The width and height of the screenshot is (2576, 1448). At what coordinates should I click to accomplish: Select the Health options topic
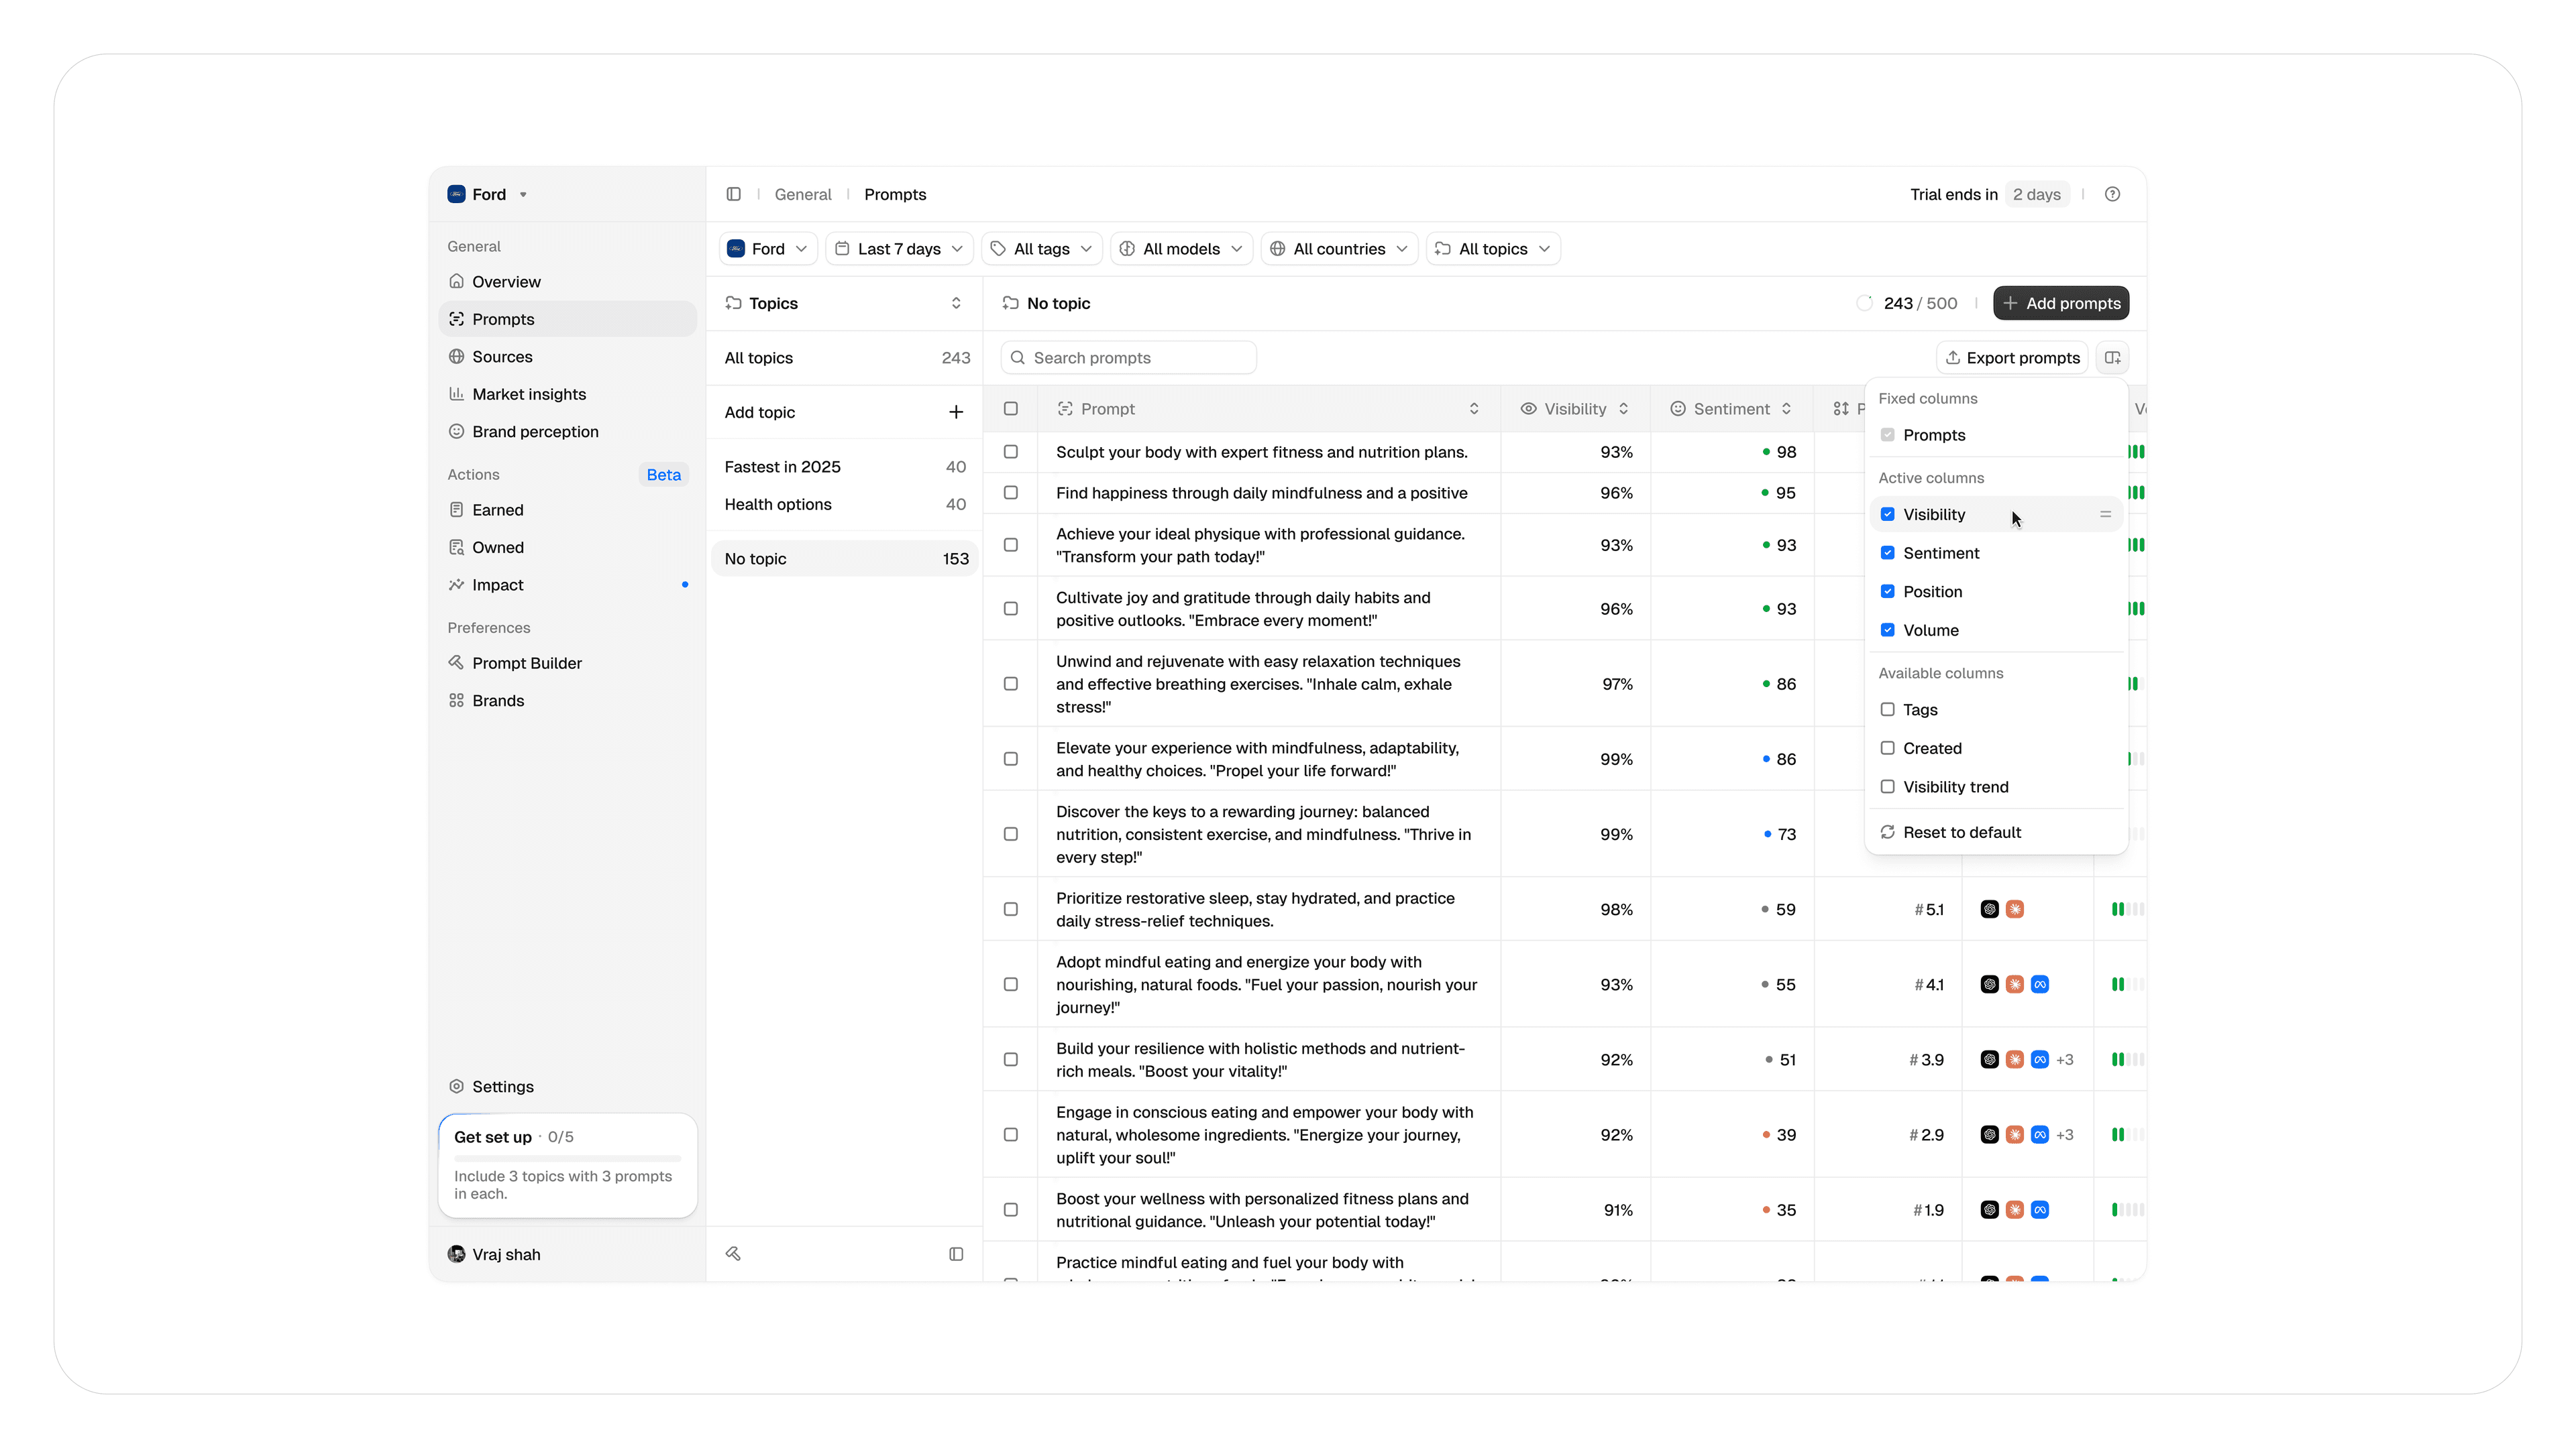click(778, 505)
